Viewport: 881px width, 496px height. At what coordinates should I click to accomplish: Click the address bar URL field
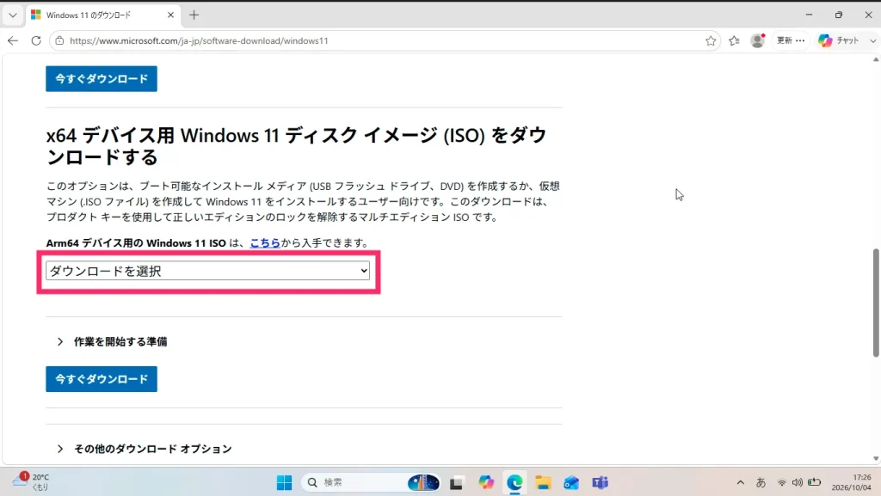click(x=385, y=40)
